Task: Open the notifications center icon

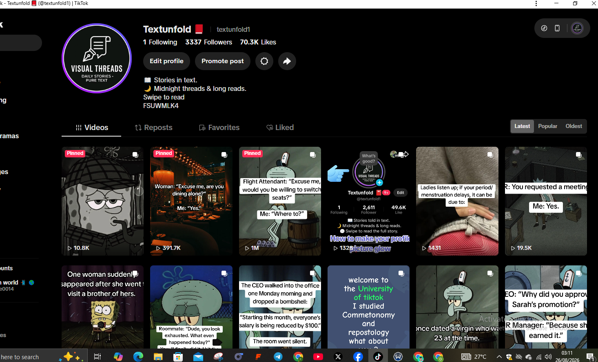Action: (x=590, y=357)
